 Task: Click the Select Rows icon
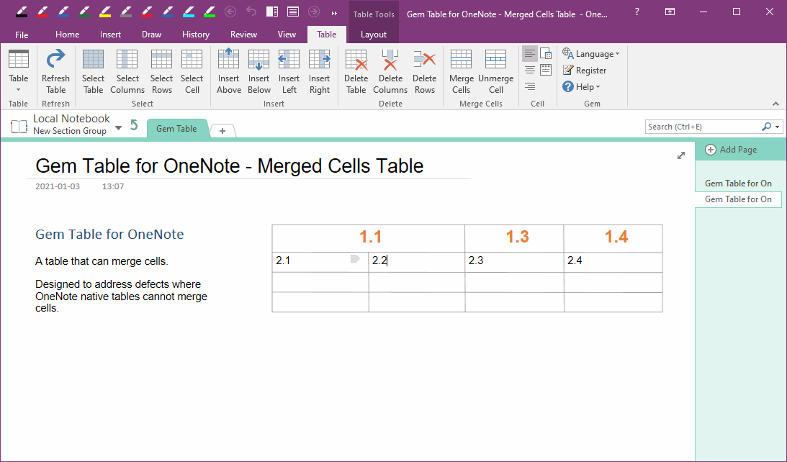click(161, 71)
